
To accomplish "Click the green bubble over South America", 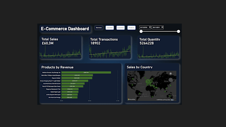I will click(140, 93).
